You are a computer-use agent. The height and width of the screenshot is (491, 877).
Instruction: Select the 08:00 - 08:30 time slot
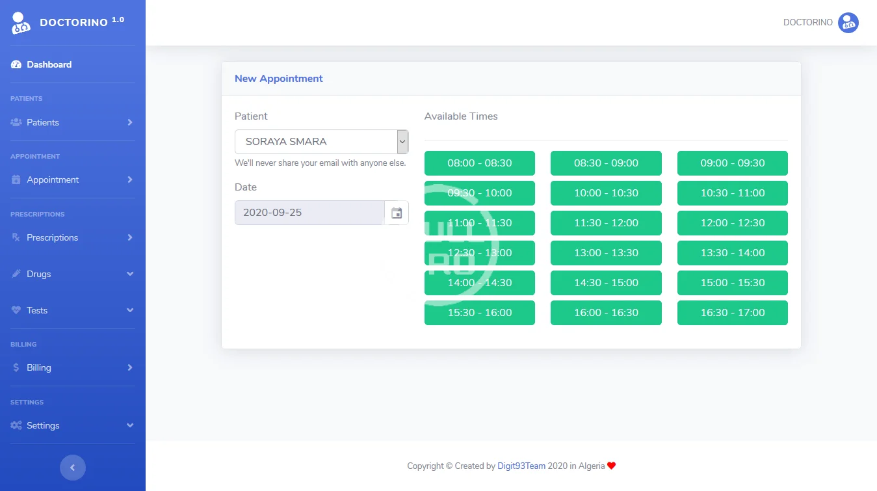point(479,163)
